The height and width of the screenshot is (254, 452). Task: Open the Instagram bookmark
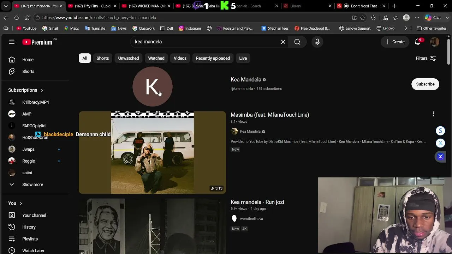click(x=190, y=28)
